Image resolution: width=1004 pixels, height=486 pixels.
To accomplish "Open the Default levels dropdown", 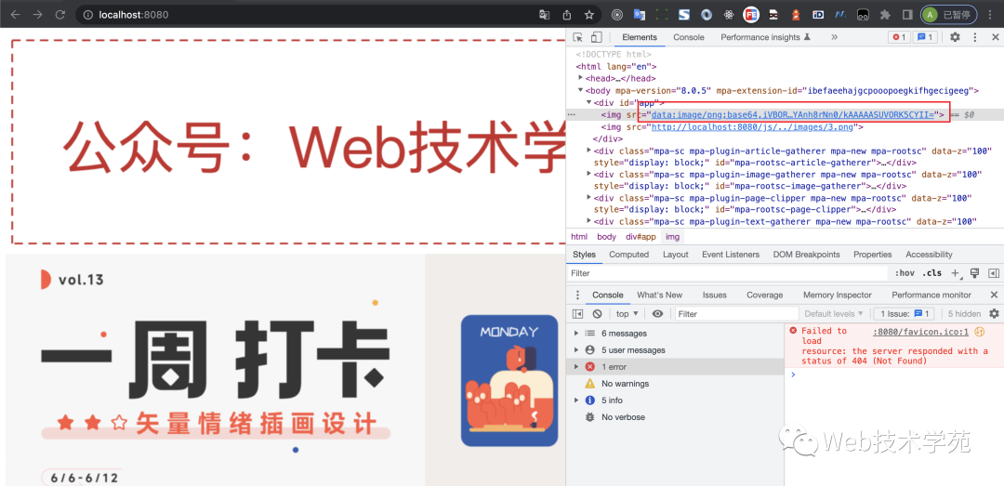I will click(834, 314).
